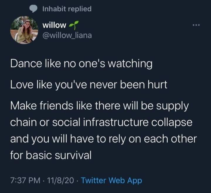The height and width of the screenshot is (193, 211).
Task: Visit the @willow_liana handle
Action: pos(67,35)
